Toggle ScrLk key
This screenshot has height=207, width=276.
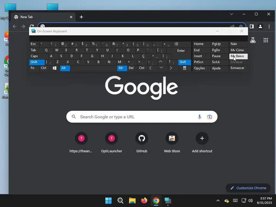[x=219, y=62]
